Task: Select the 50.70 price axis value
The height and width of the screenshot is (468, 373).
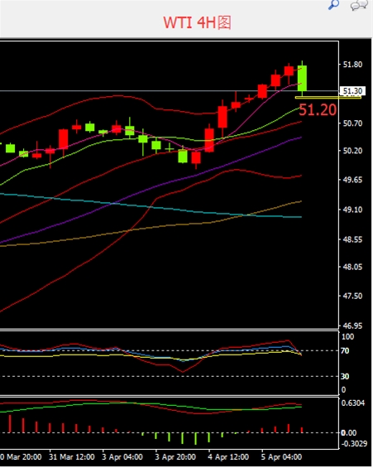Action: tap(352, 123)
